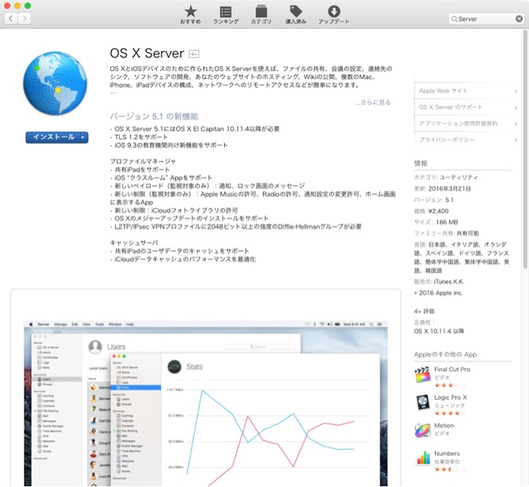Clear the Server search text

pos(519,19)
